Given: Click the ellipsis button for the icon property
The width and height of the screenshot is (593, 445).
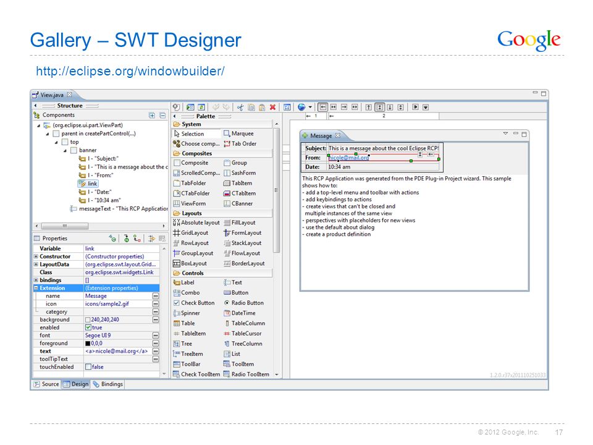Looking at the screenshot, I should (156, 304).
